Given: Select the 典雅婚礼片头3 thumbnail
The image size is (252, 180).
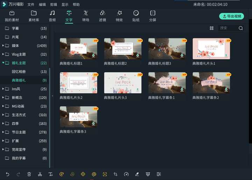Looking at the screenshot, I should tap(122, 83).
